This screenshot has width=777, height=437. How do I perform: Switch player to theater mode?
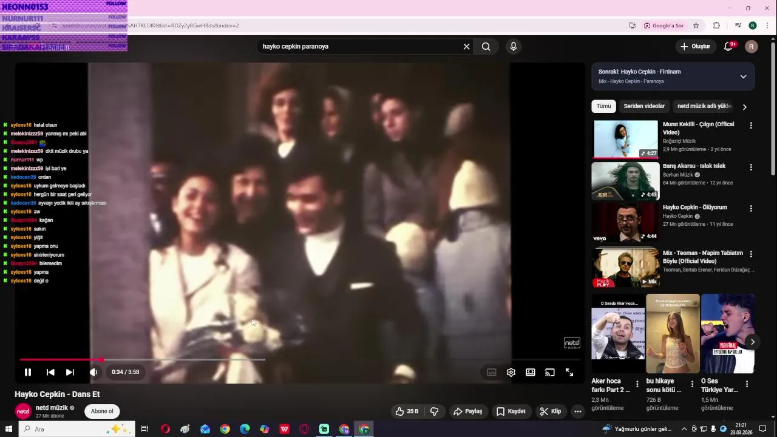[x=531, y=372]
